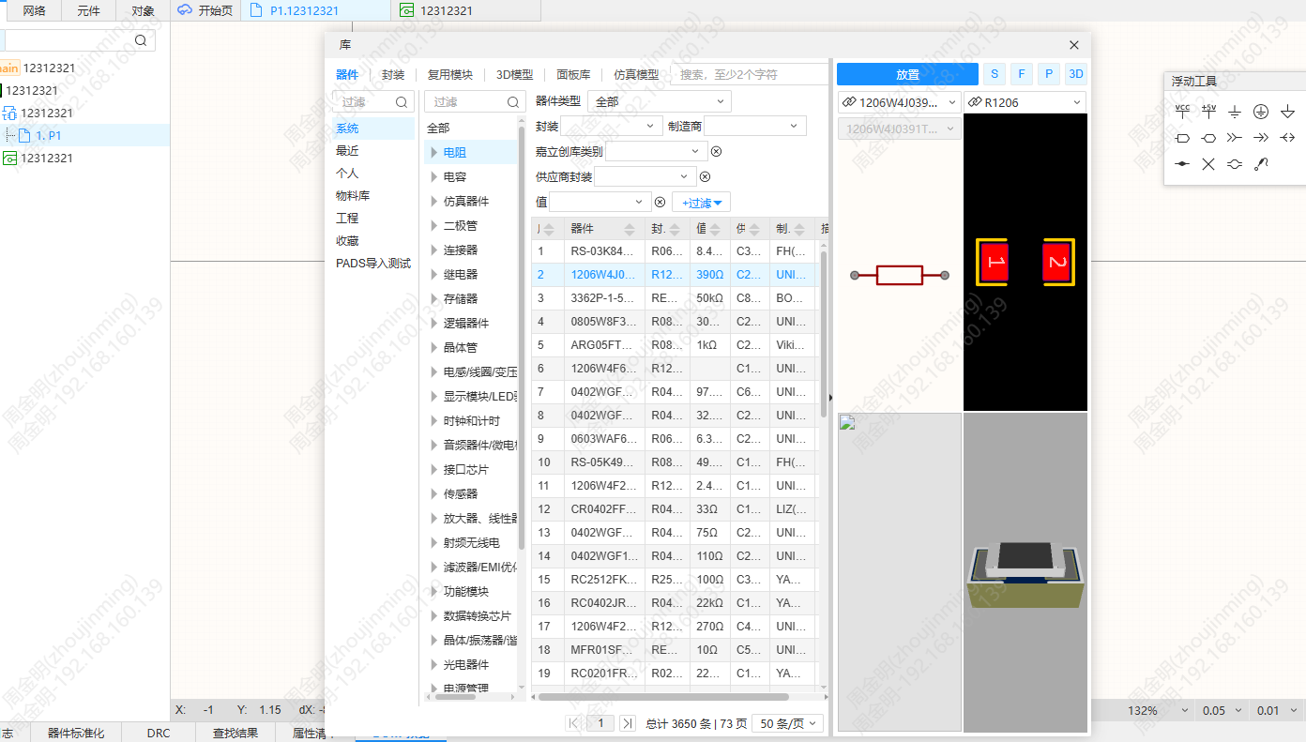Go to the first page of results
The image size is (1306, 742).
pos(574,723)
